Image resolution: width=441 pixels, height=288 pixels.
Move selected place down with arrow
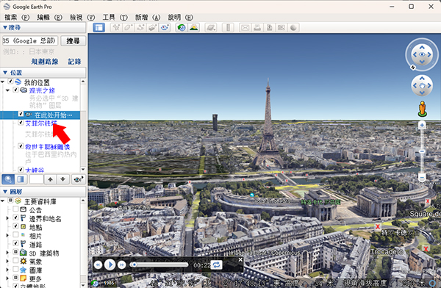point(63,179)
